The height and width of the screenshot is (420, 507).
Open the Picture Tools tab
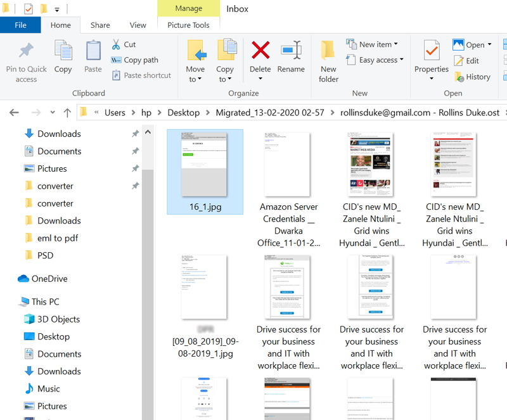pyautogui.click(x=188, y=25)
